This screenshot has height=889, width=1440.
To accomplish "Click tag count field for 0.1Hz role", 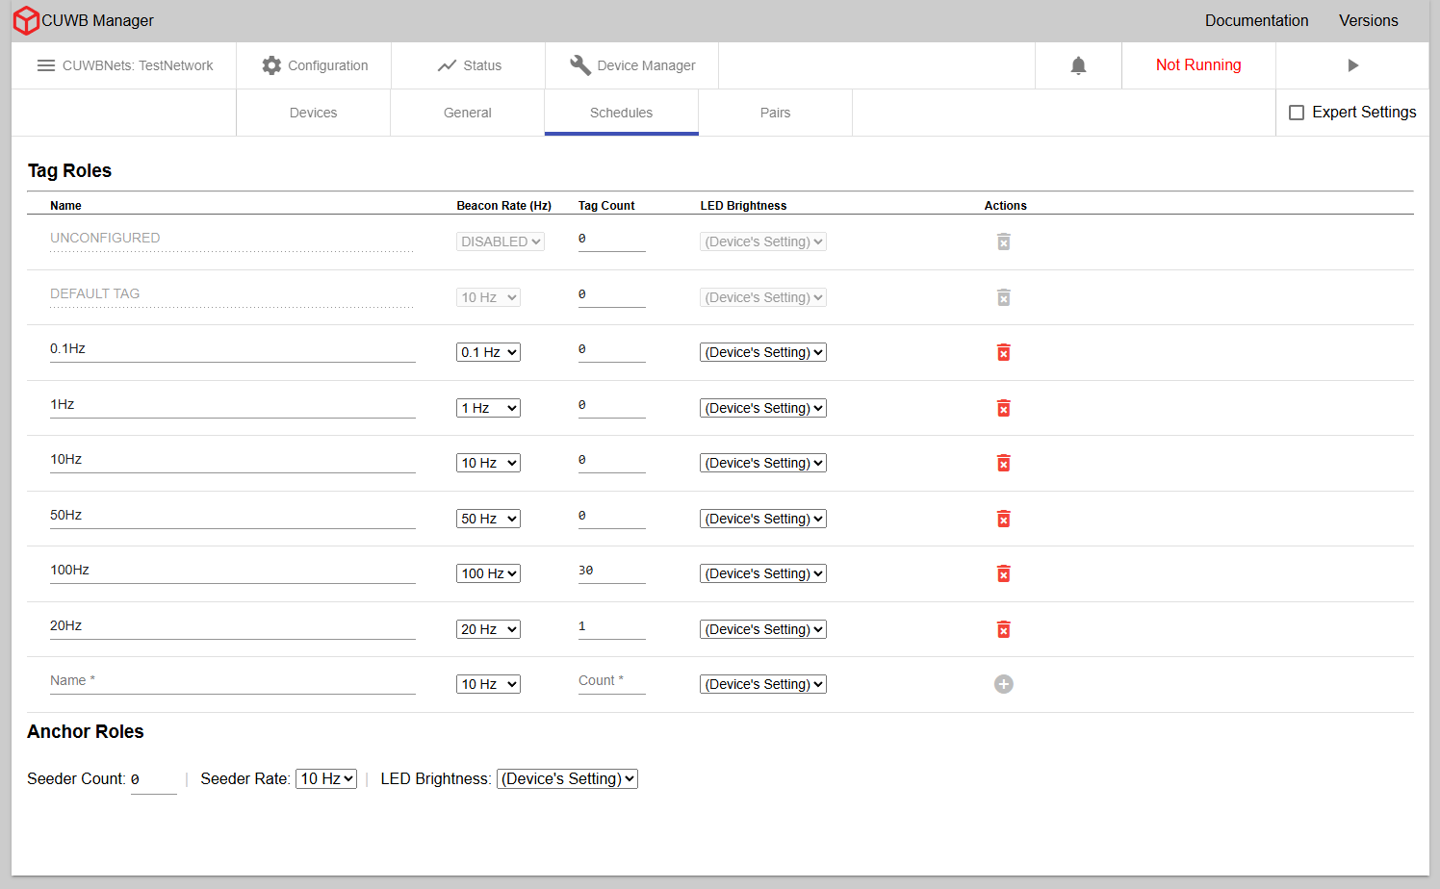I will click(x=611, y=350).
